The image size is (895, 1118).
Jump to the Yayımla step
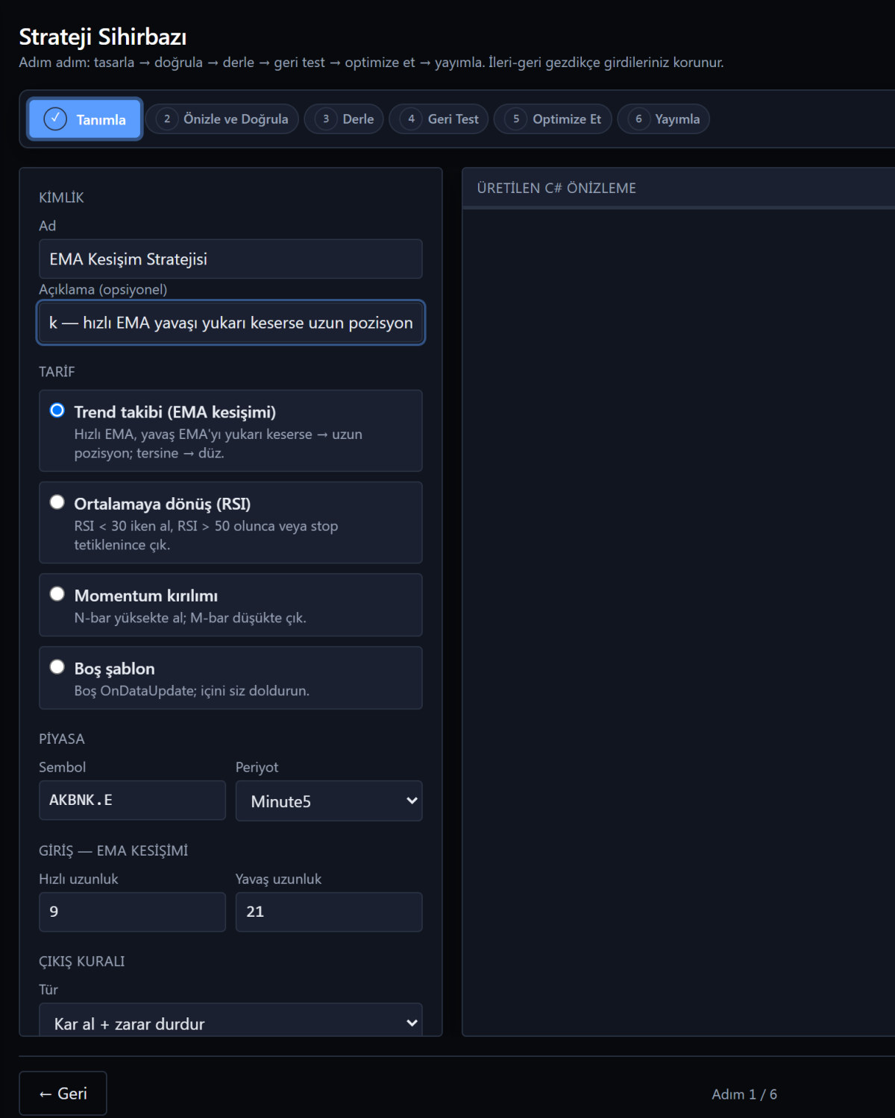(x=663, y=119)
